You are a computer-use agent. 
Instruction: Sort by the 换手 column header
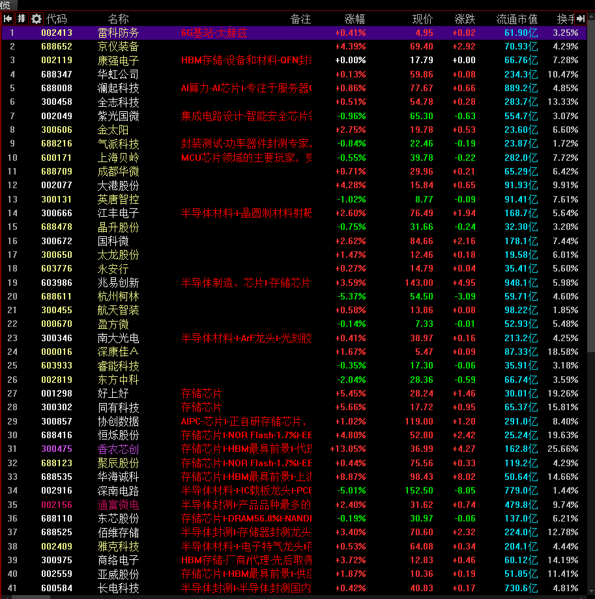click(566, 19)
